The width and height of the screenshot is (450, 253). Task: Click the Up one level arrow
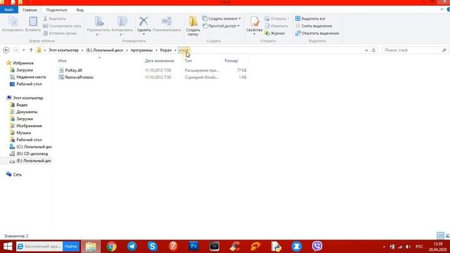pos(31,50)
